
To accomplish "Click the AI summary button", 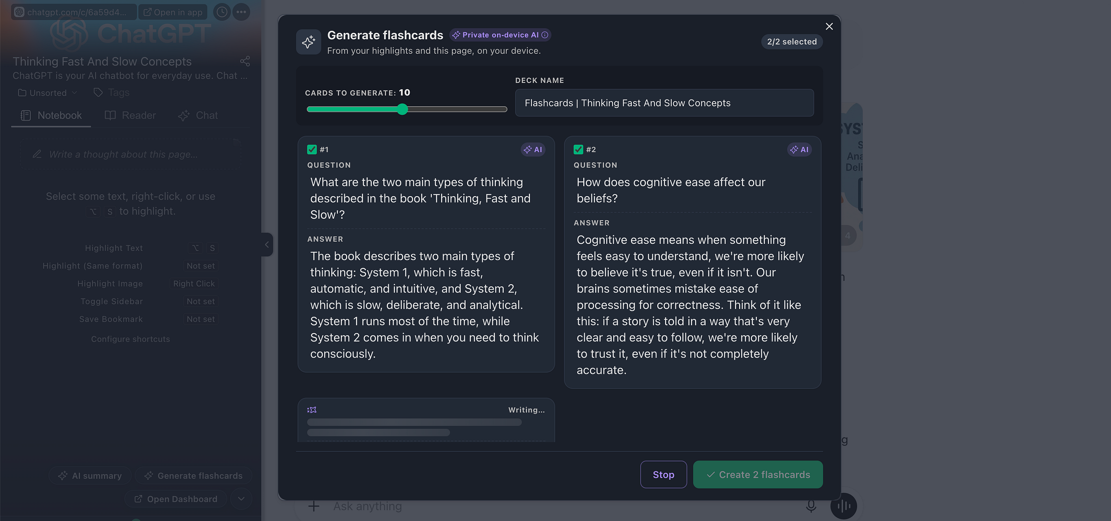I will [90, 476].
